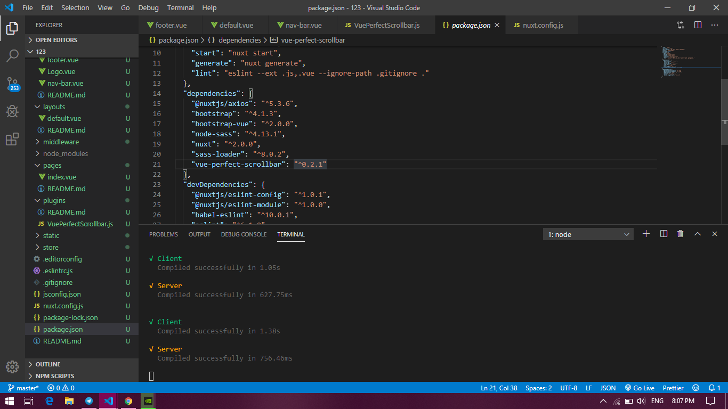
Task: Switch to the Output panel tab
Action: pos(199,234)
